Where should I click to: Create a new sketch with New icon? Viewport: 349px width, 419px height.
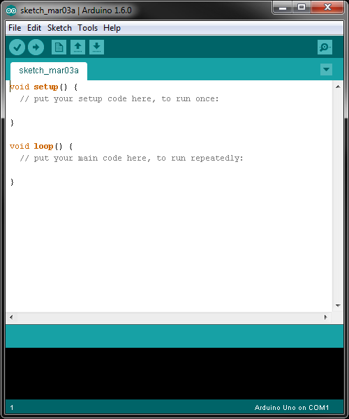[59, 47]
